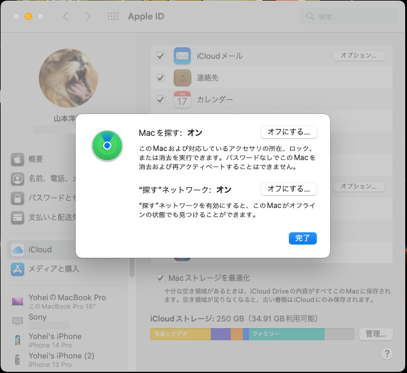The width and height of the screenshot is (407, 373).
Task: Turn off Find My Mac (Macを探す)
Action: pos(289,132)
